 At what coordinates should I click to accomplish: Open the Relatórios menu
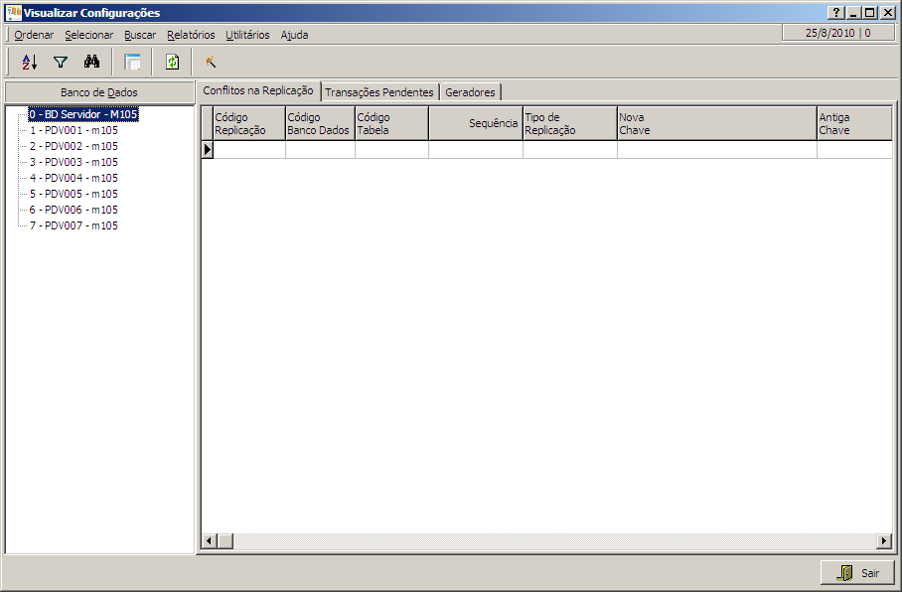click(x=191, y=35)
